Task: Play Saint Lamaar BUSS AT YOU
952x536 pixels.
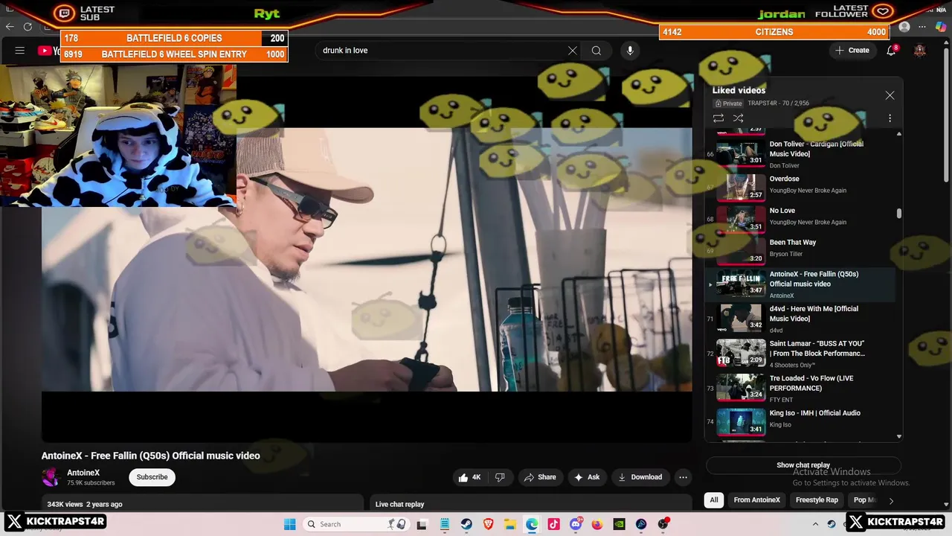Action: click(x=800, y=354)
